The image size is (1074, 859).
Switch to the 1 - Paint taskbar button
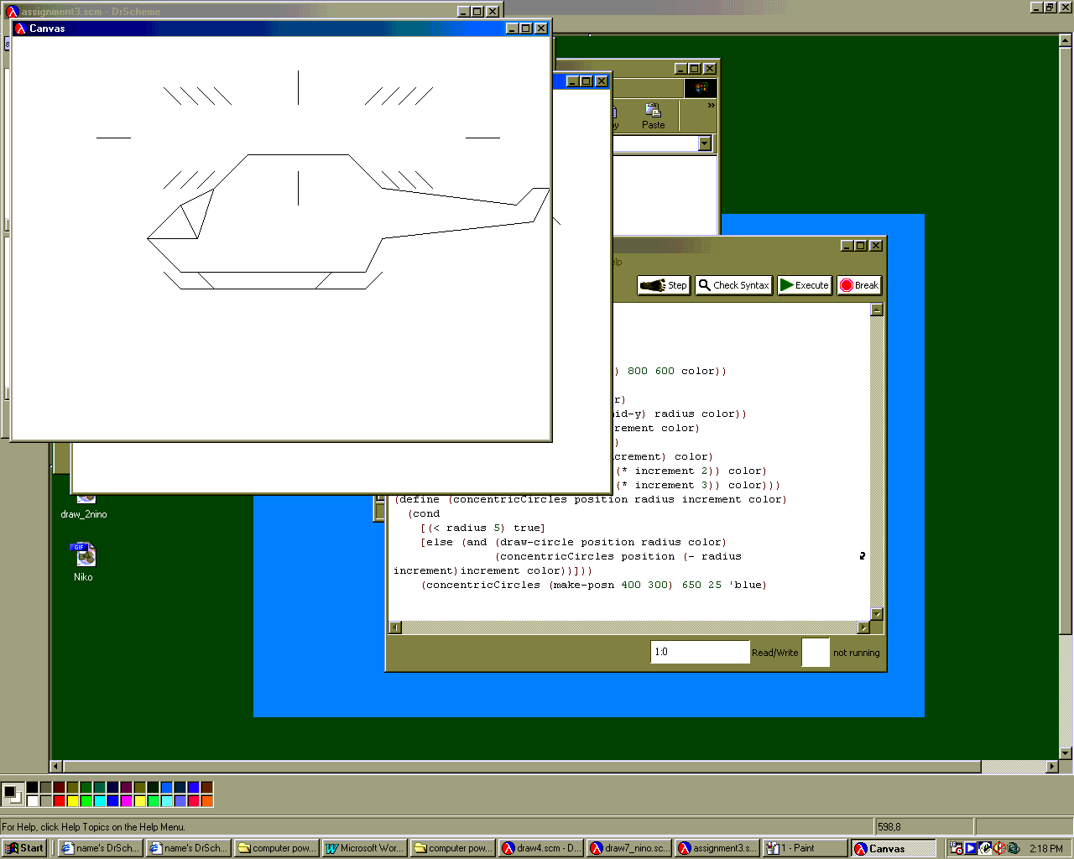[805, 848]
